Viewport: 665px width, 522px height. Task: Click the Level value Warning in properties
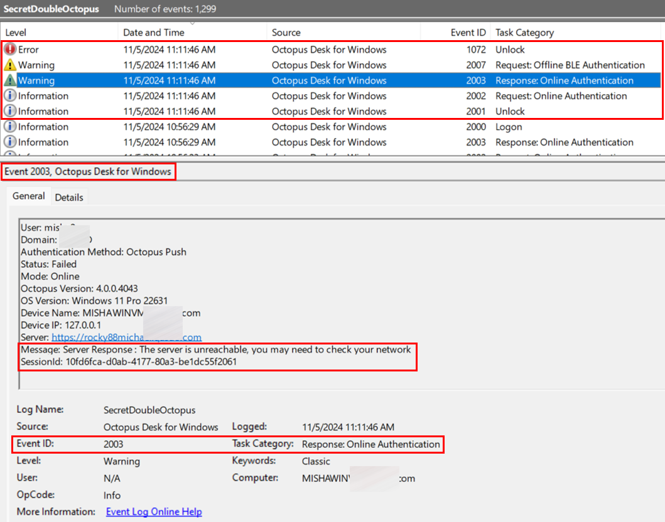[x=122, y=461]
